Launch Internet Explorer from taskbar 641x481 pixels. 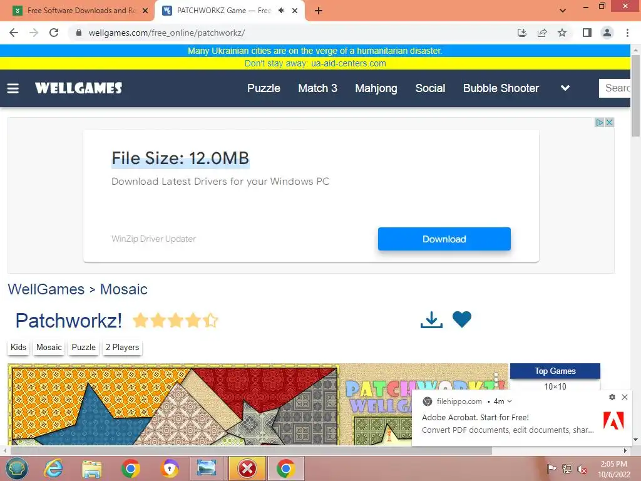tap(54, 468)
